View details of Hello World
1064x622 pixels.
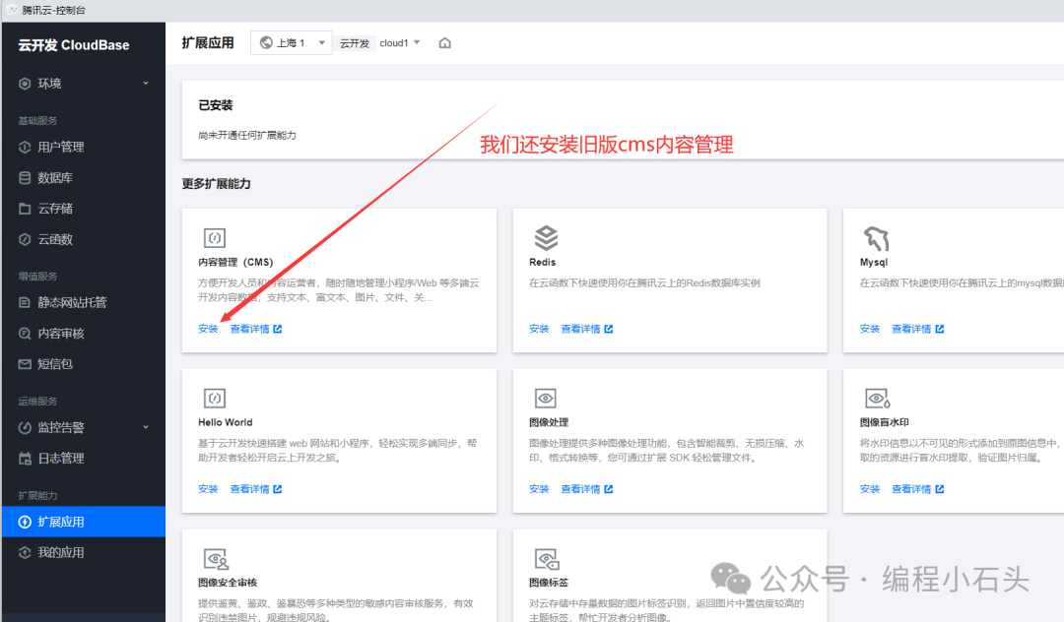click(x=249, y=489)
